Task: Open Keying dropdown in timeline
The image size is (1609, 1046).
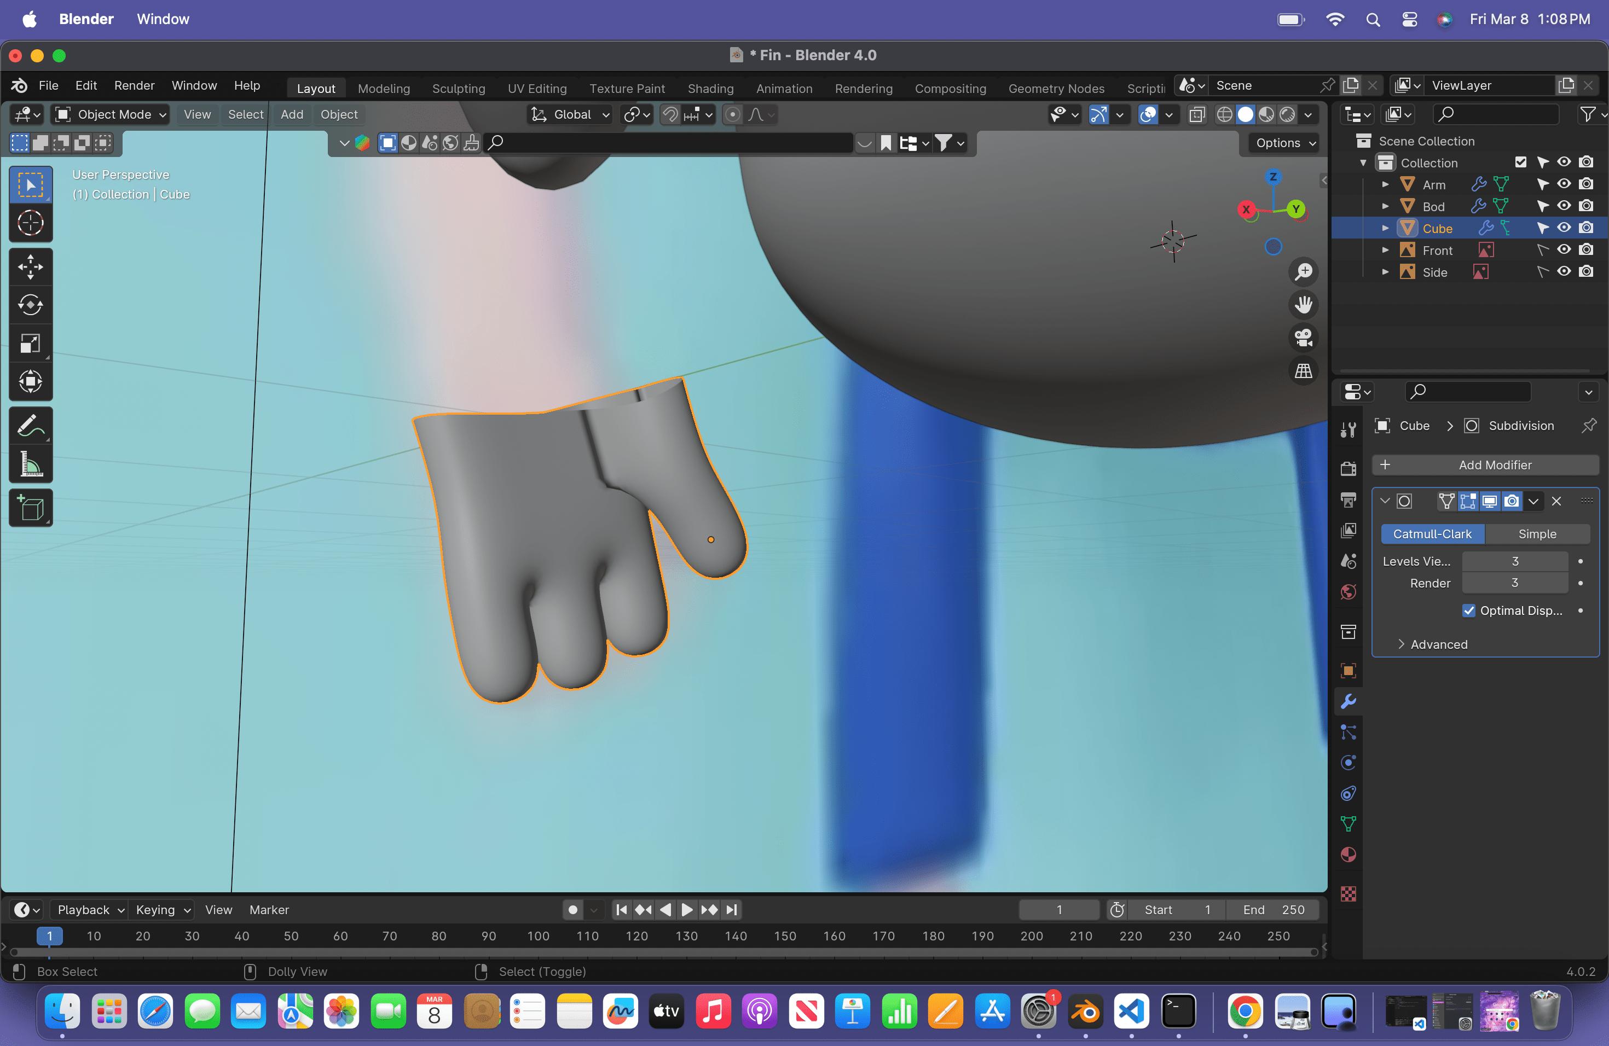Action: tap(163, 910)
